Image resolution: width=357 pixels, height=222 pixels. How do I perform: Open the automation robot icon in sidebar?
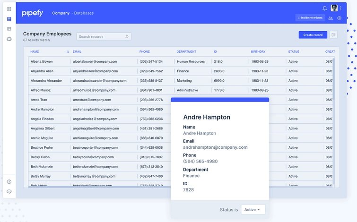[9, 39]
